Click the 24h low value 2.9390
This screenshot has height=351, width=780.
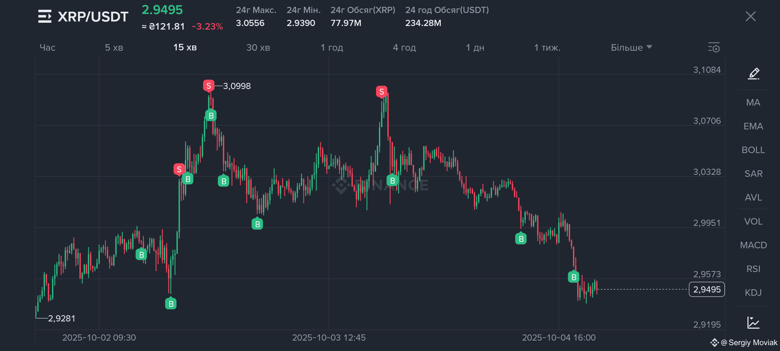pyautogui.click(x=301, y=23)
